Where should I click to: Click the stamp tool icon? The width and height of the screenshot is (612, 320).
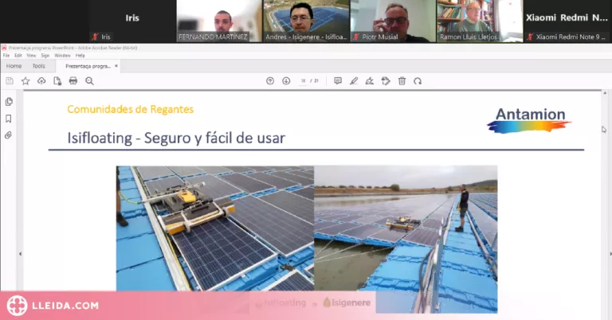386,81
